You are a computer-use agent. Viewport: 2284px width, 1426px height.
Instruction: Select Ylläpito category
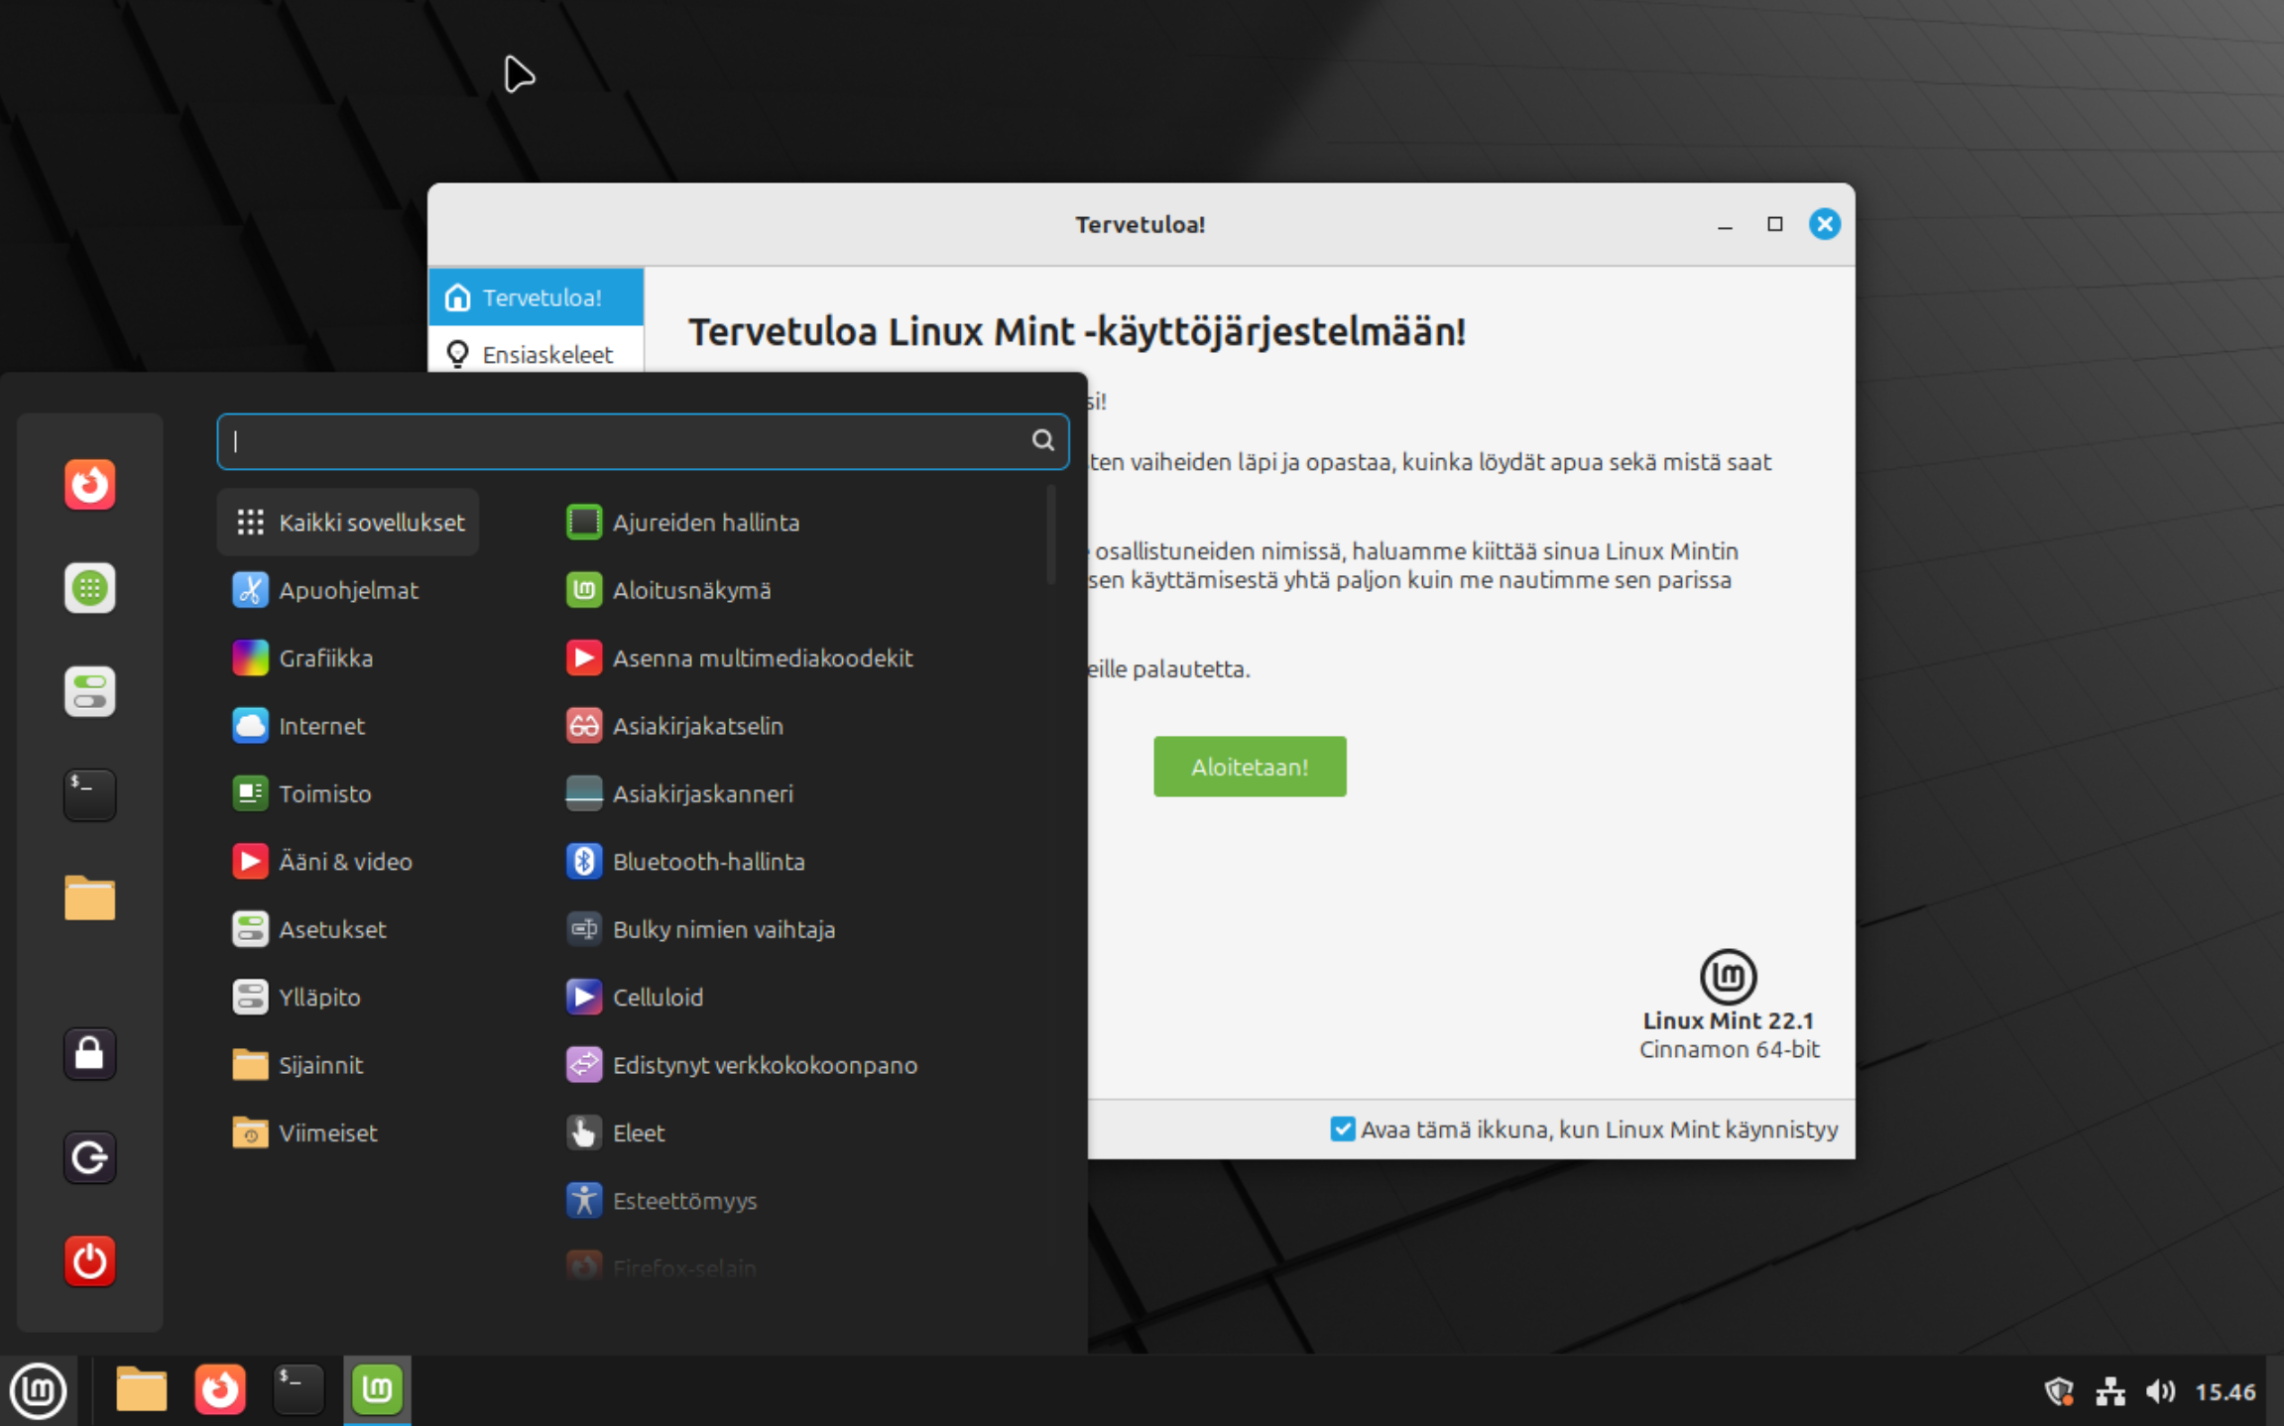[348, 997]
